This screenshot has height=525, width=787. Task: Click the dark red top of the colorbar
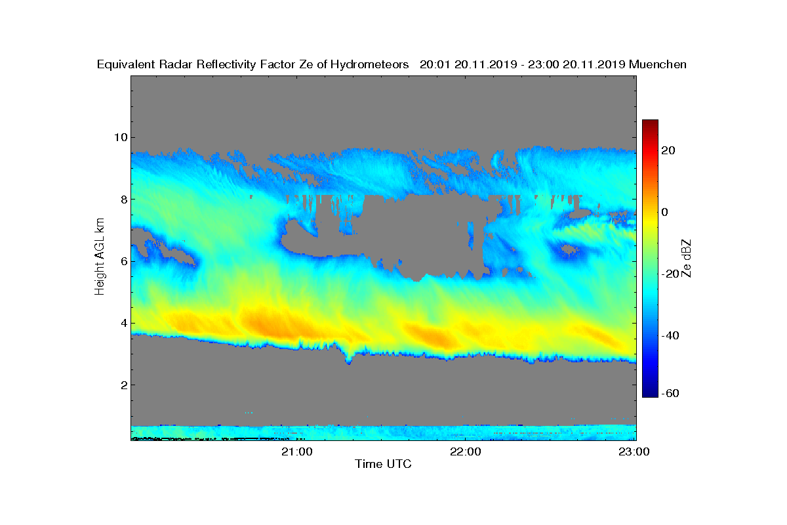pos(650,123)
